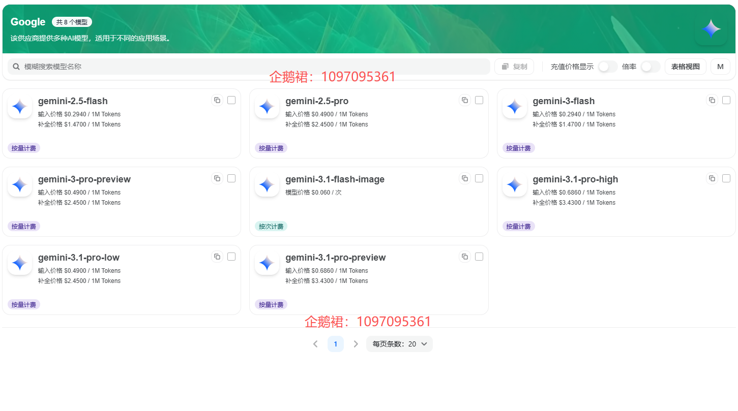Click the Gemini logo on gemini-3-pro-preview card

click(x=20, y=185)
